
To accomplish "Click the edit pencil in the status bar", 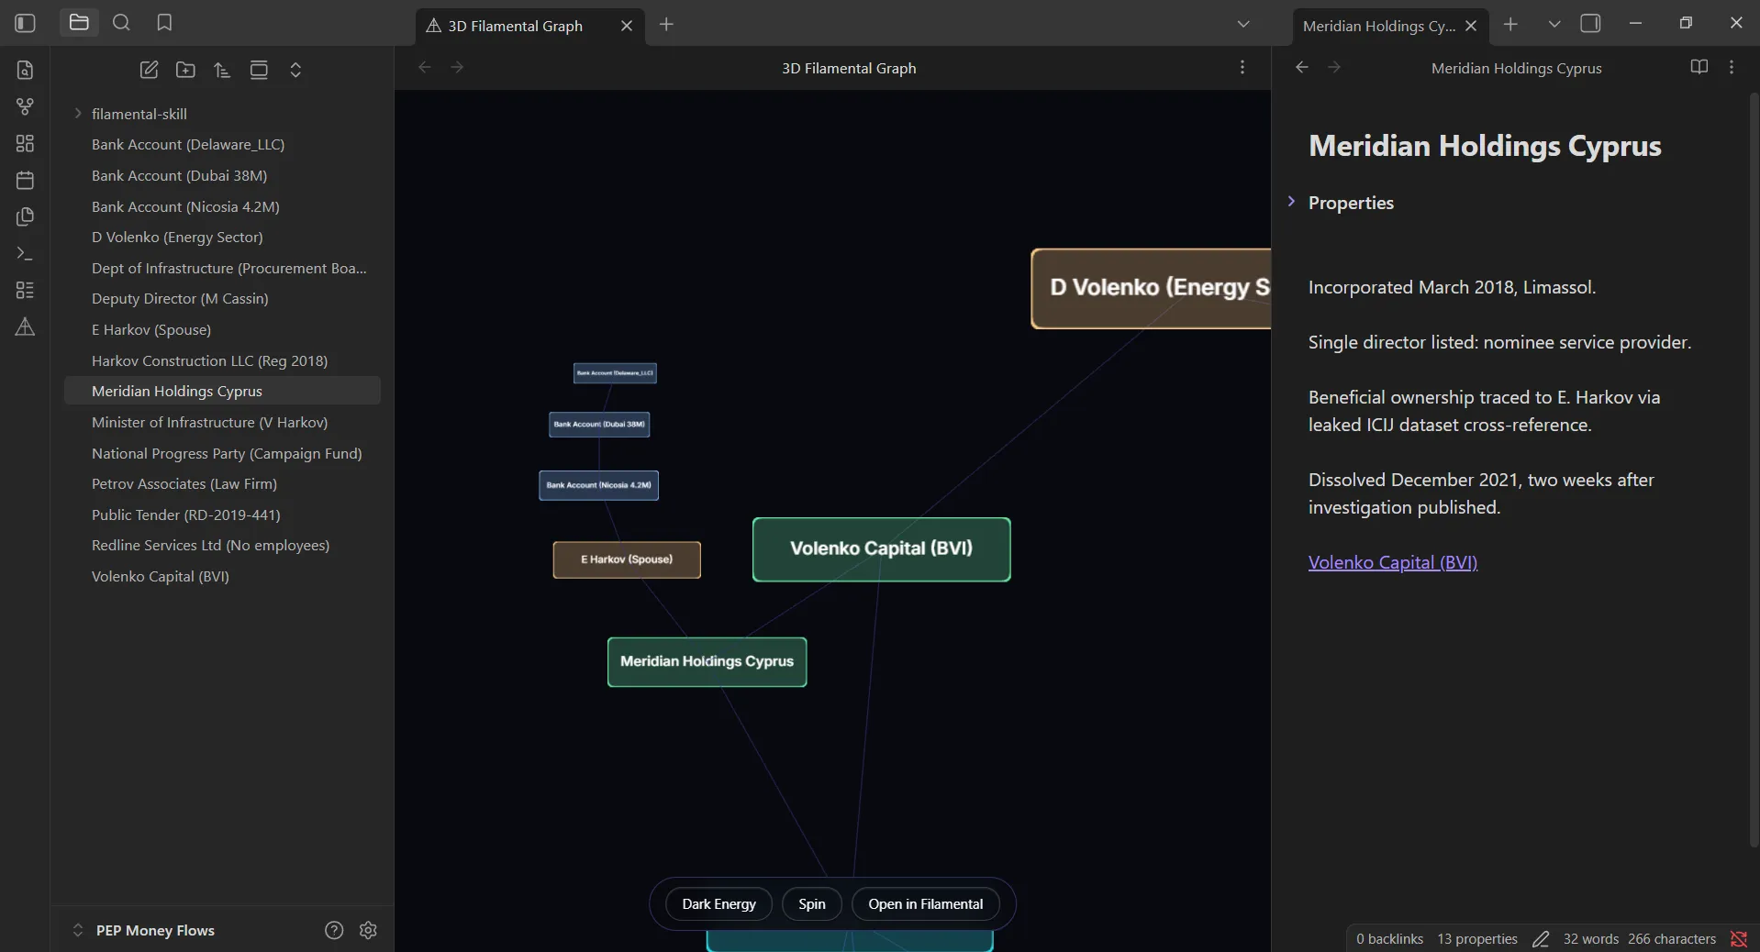I will click(x=1541, y=939).
